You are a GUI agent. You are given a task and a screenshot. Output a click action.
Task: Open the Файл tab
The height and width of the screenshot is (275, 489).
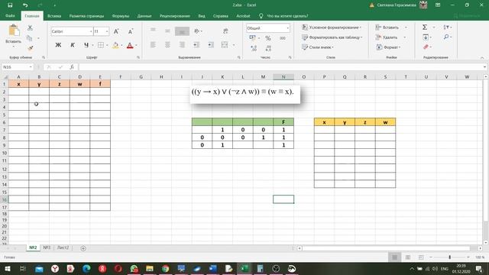(x=10, y=15)
